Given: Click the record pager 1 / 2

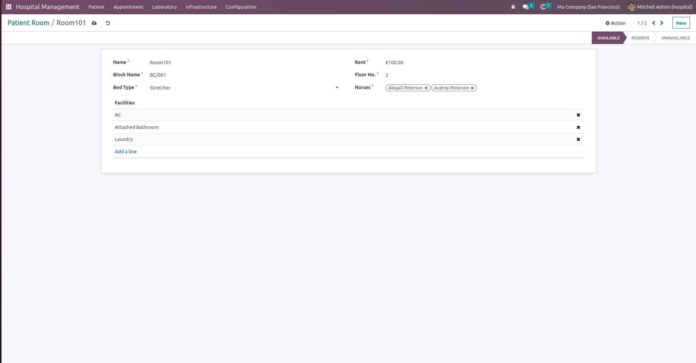Looking at the screenshot, I should click(642, 23).
